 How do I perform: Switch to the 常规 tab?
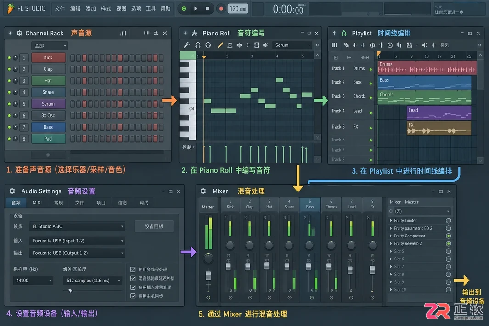[x=58, y=203]
